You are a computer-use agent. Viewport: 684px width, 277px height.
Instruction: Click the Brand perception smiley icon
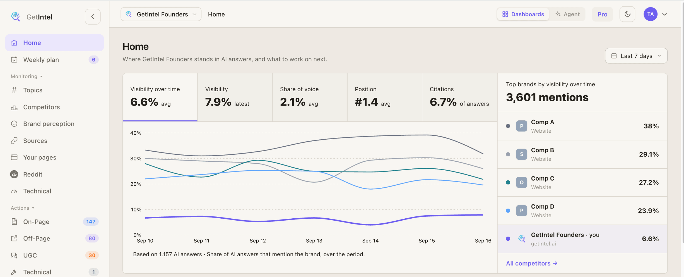point(14,124)
